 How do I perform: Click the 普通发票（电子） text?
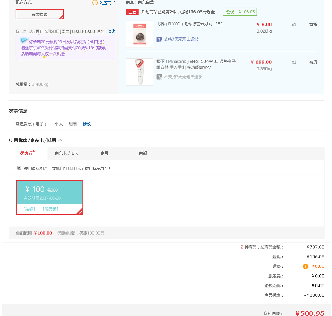coord(31,124)
